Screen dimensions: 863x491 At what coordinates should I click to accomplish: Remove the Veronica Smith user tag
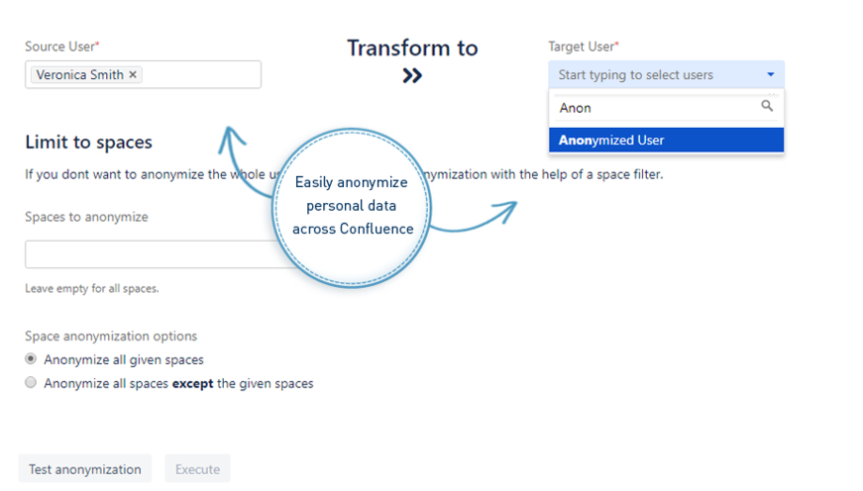[x=134, y=75]
